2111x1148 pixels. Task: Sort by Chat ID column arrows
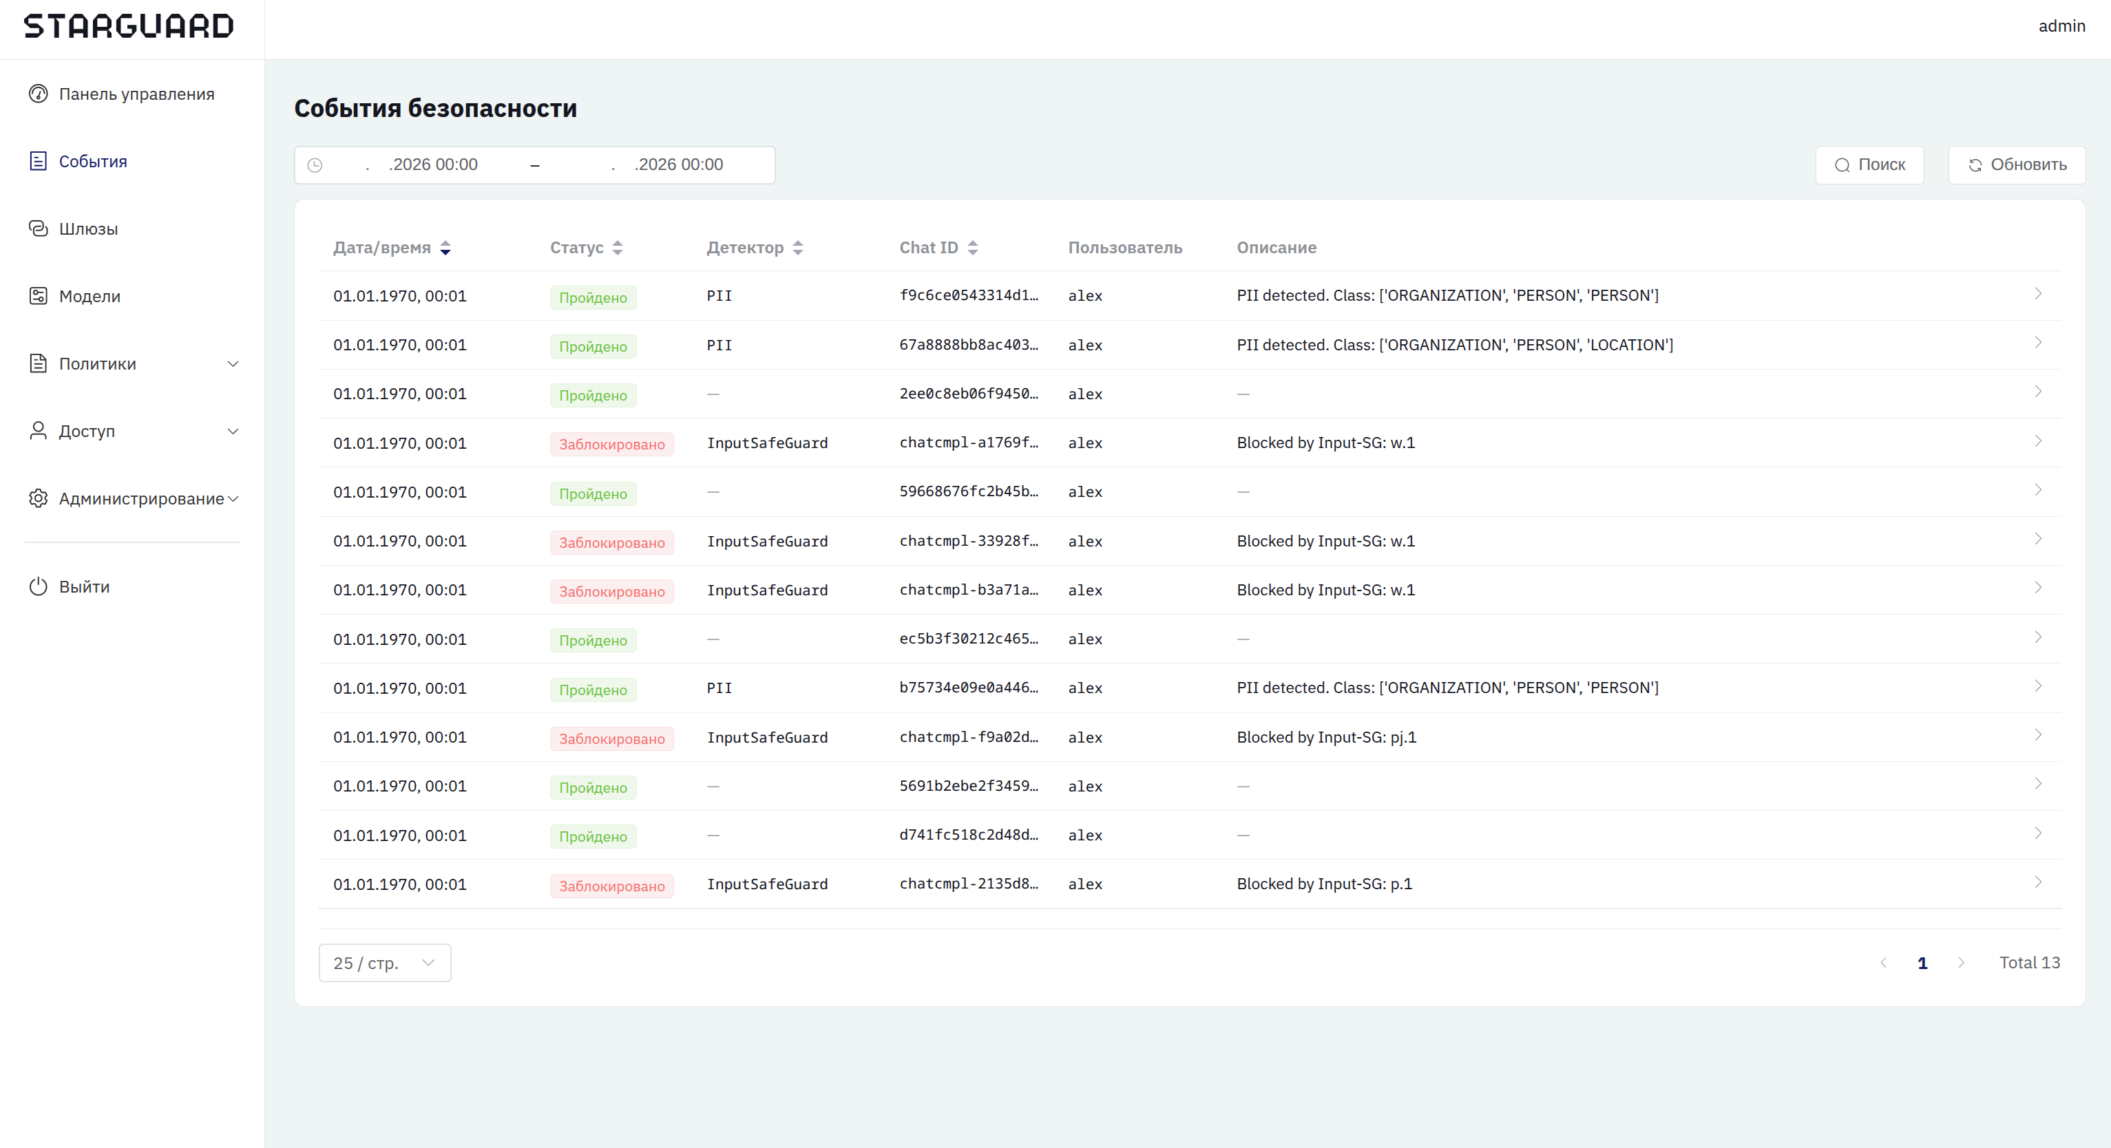pyautogui.click(x=973, y=248)
